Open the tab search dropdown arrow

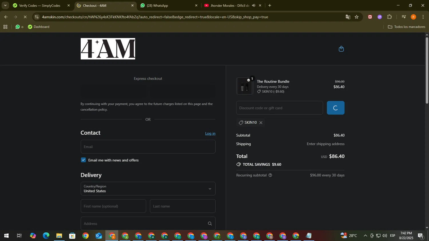5,5
